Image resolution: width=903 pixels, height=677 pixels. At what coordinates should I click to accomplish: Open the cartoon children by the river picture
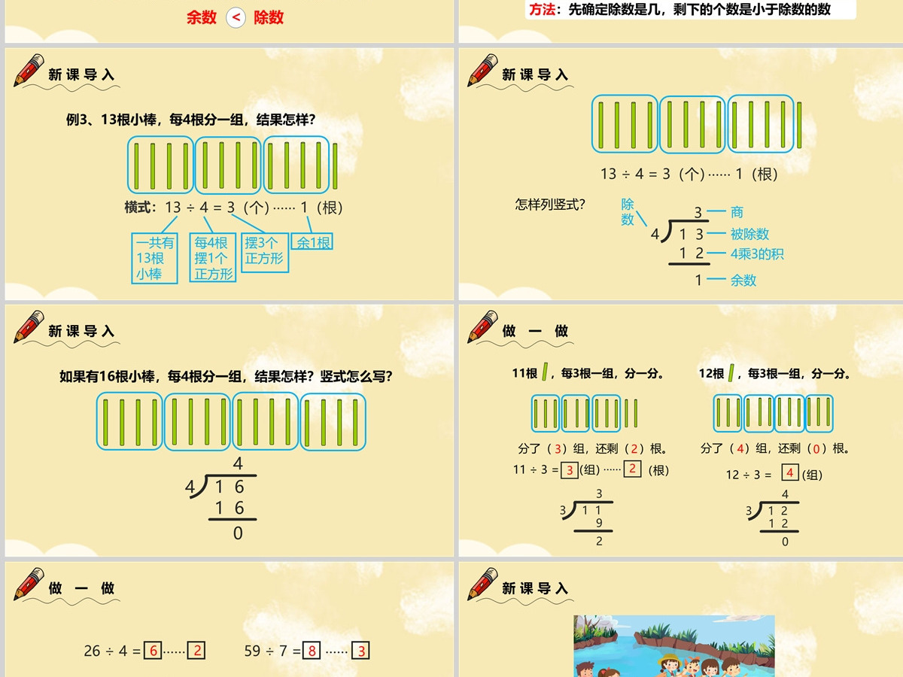[x=674, y=645]
